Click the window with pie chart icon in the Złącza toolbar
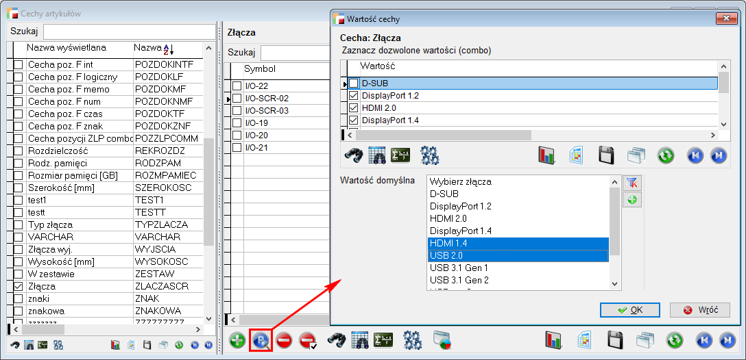The height and width of the screenshot is (360, 746). 442,340
